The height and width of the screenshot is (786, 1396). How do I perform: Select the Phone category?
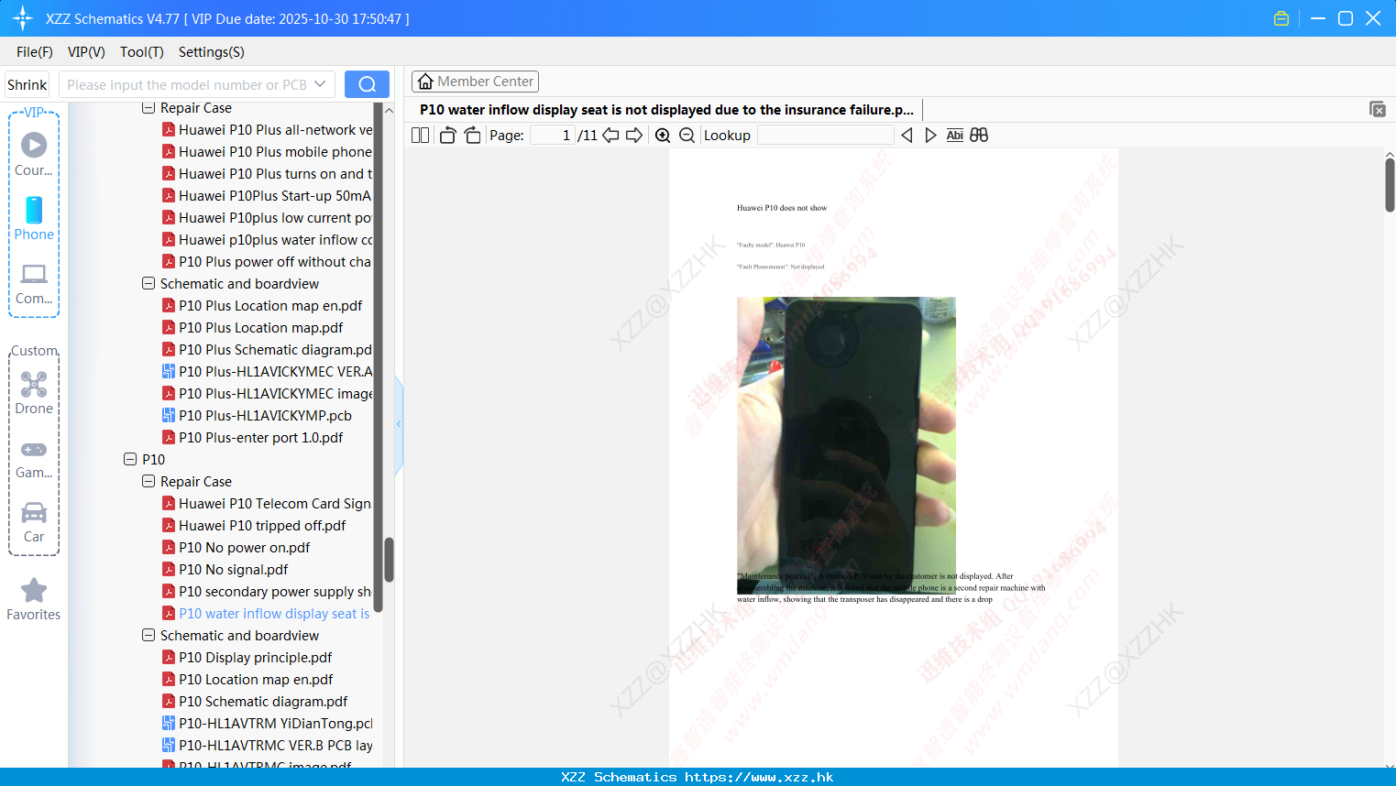coord(34,219)
